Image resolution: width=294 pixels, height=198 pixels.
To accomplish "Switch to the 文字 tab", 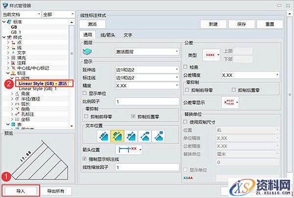I will (128, 35).
